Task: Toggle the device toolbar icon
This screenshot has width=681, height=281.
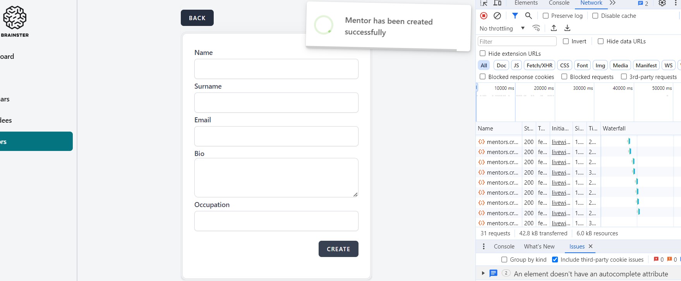Action: pyautogui.click(x=497, y=3)
